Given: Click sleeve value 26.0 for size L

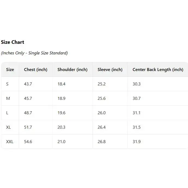Looking at the screenshot, I should tap(101, 113).
